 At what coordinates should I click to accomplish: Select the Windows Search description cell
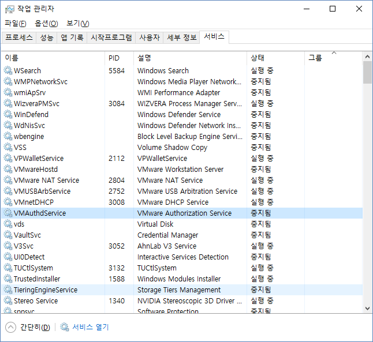(x=163, y=71)
